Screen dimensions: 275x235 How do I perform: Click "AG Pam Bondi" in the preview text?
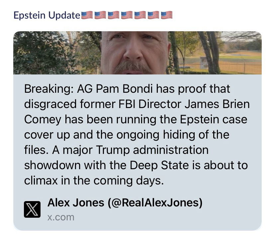116,89
